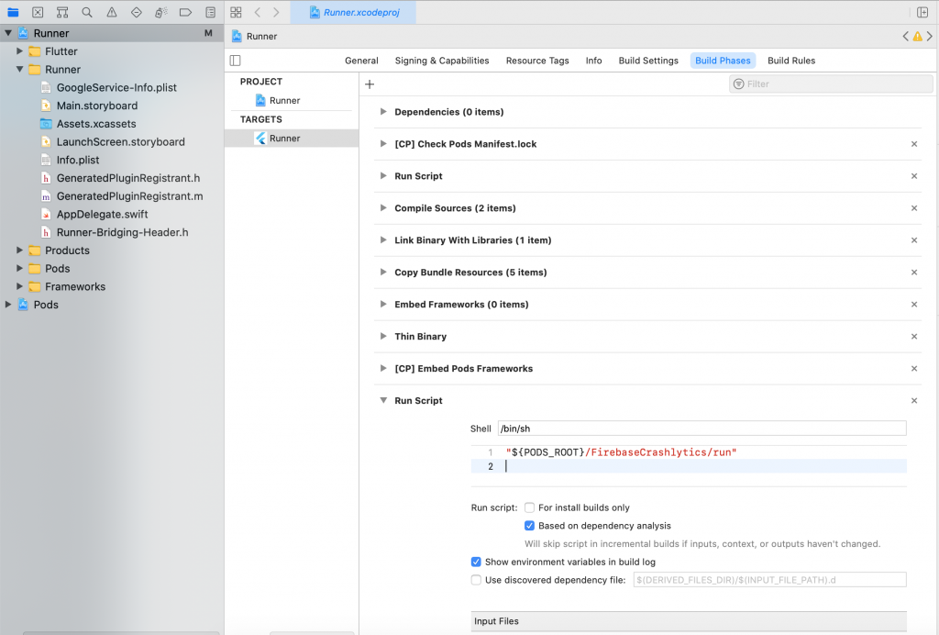
Task: Open Signing & Capabilities tab
Action: coord(442,61)
